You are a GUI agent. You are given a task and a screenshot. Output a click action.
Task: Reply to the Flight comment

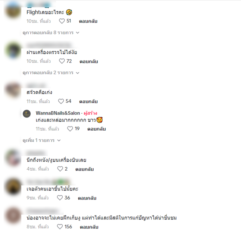pyautogui.click(x=88, y=21)
